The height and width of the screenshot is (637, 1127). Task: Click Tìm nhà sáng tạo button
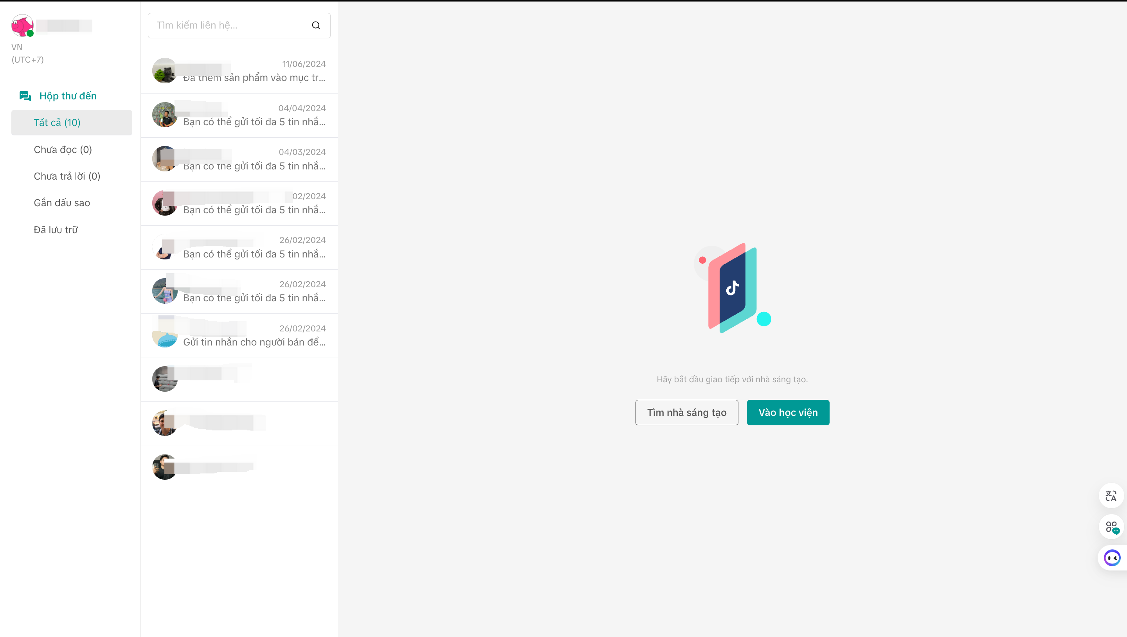coord(686,412)
